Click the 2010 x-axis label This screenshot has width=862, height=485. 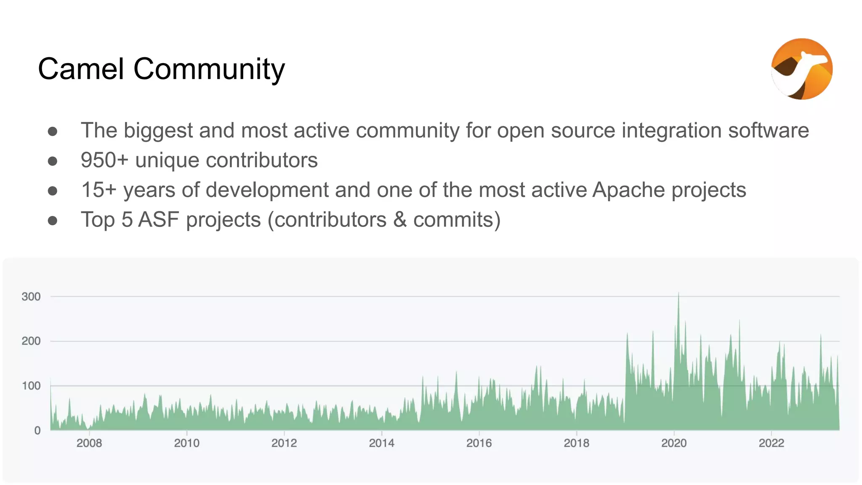click(x=186, y=443)
